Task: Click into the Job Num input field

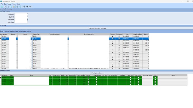Action: (x=21, y=15)
